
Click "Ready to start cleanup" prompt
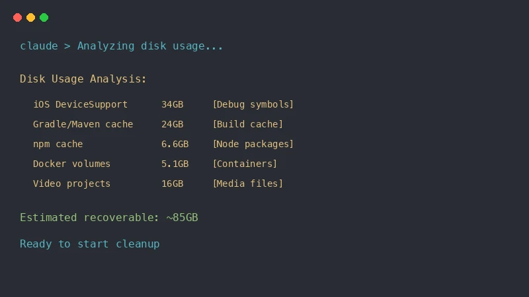pyautogui.click(x=90, y=244)
